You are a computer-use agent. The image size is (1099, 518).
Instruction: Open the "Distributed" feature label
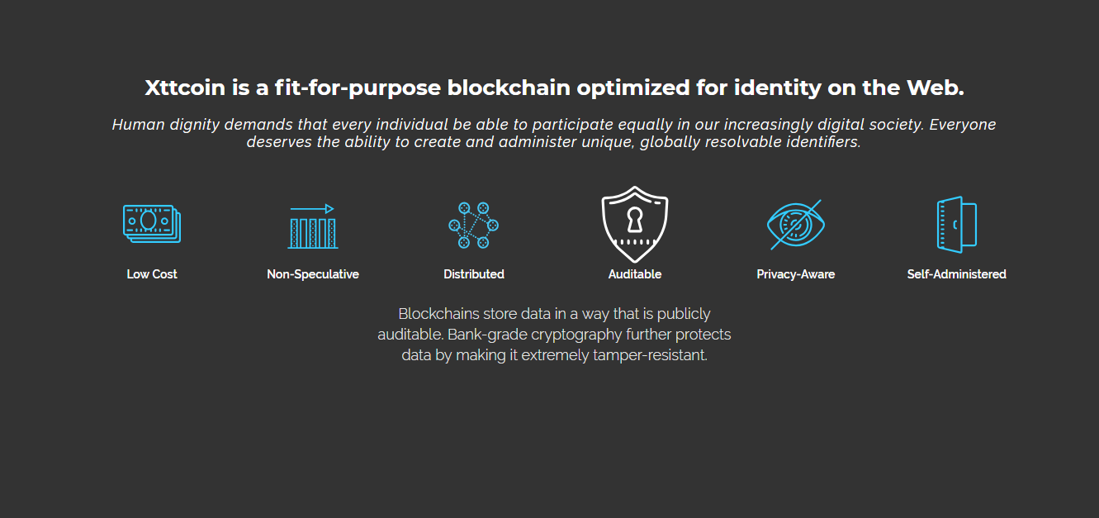pyautogui.click(x=474, y=274)
